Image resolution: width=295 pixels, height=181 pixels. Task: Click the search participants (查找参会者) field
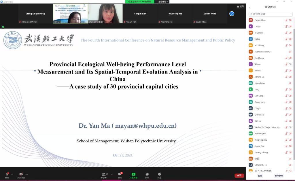pyautogui.click(x=271, y=14)
